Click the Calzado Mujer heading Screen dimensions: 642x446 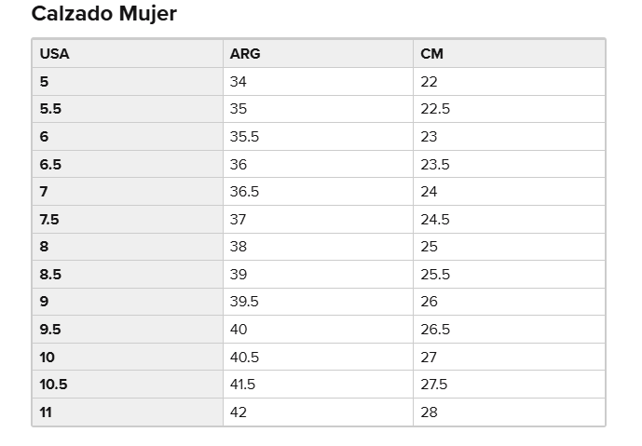click(x=104, y=14)
